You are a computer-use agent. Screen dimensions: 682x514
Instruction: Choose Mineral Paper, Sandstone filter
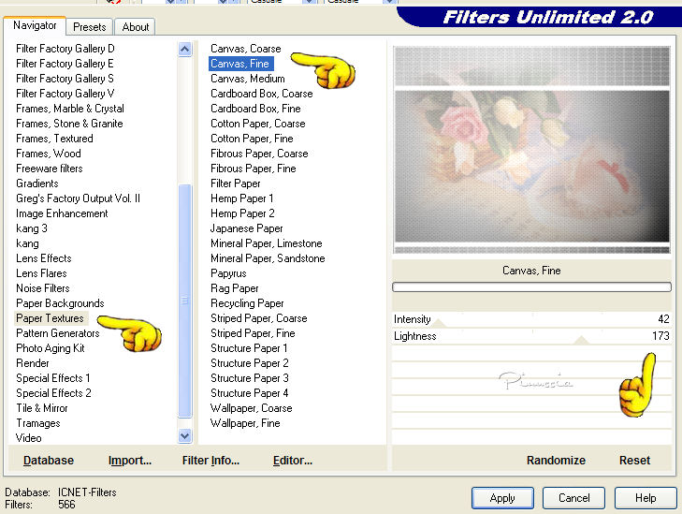(268, 258)
